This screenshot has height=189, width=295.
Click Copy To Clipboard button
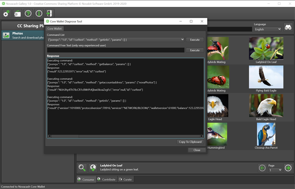(x=190, y=142)
